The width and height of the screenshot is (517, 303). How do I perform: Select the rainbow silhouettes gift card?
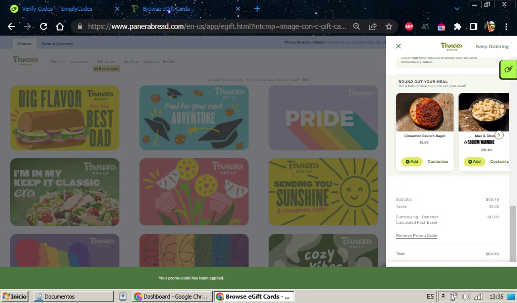(x=65, y=251)
